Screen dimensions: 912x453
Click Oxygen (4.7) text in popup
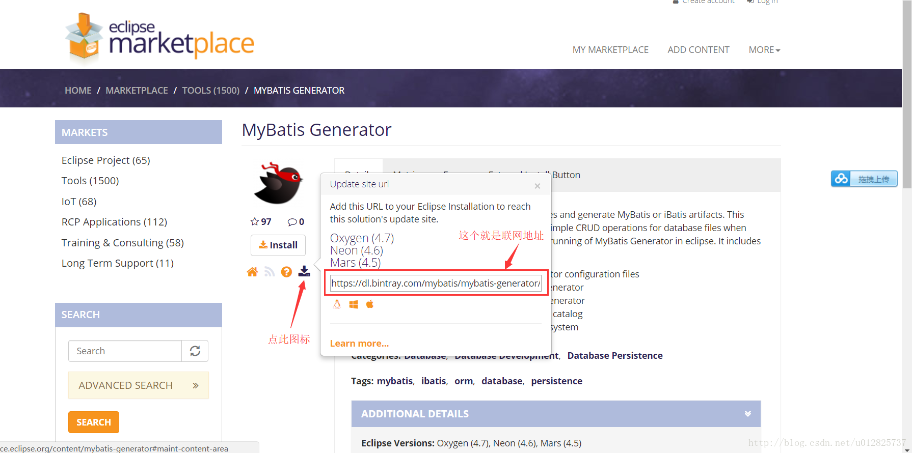[362, 238]
